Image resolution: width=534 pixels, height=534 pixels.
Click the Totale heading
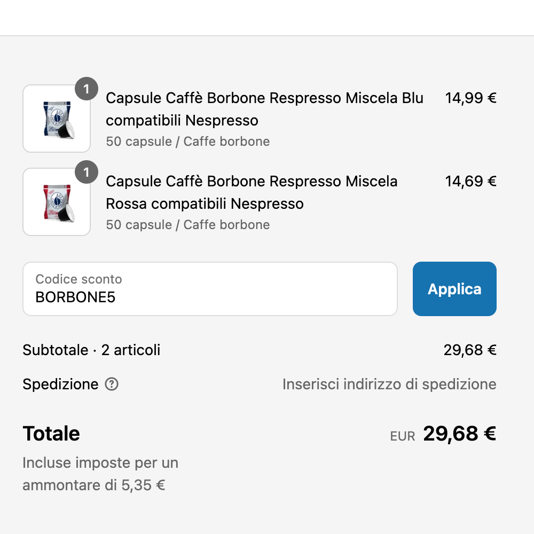[51, 434]
